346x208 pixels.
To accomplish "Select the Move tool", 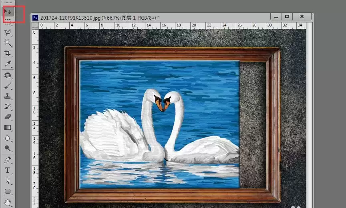I will coord(8,12).
